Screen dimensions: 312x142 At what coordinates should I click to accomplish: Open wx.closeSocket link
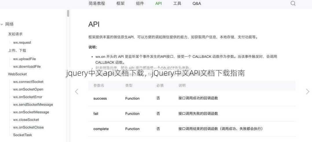[x=26, y=120]
